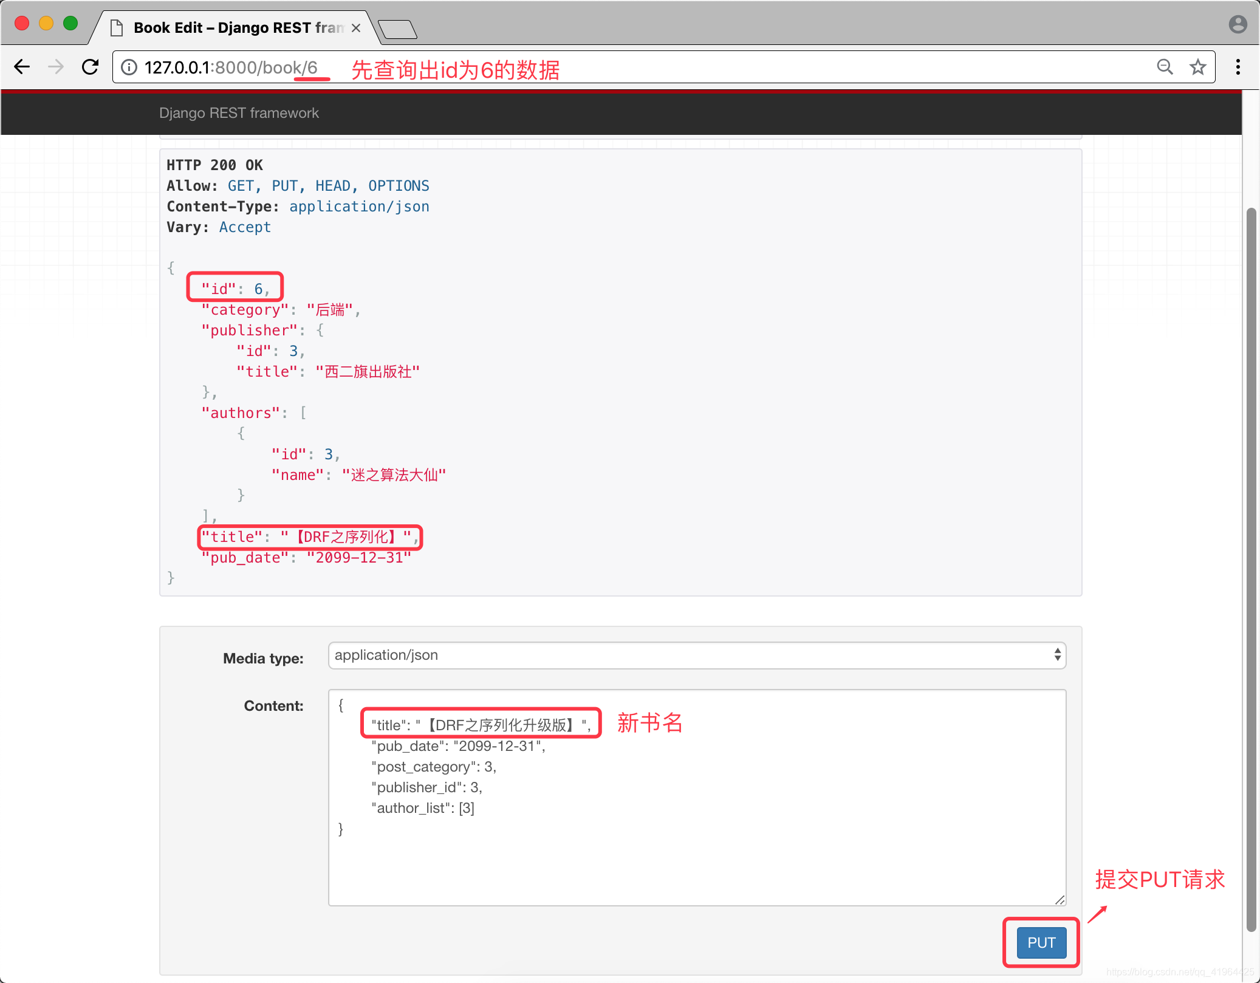Screen dimensions: 1260x983
Task: Click the user profile icon in title bar
Action: coord(1238,24)
